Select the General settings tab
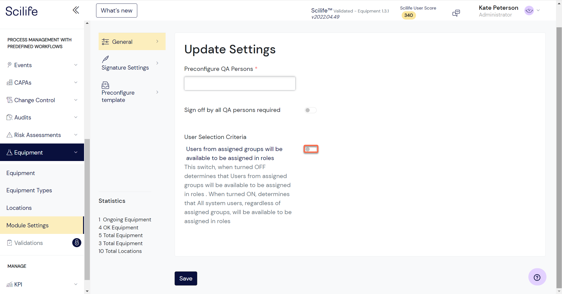The width and height of the screenshot is (562, 294). point(132,42)
